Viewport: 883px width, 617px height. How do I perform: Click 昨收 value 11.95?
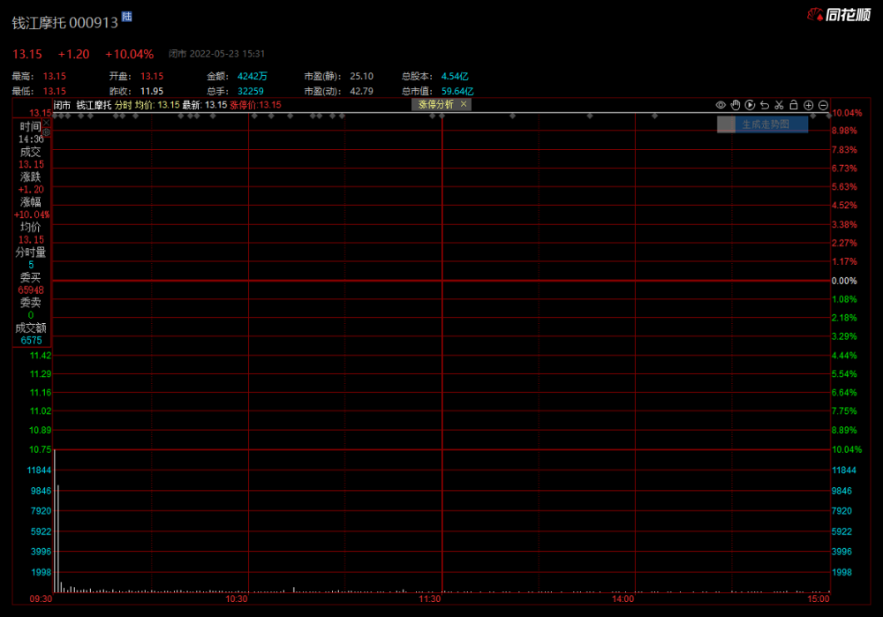[152, 91]
